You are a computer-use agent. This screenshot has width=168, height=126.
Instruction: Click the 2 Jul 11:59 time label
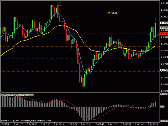pos(19,124)
